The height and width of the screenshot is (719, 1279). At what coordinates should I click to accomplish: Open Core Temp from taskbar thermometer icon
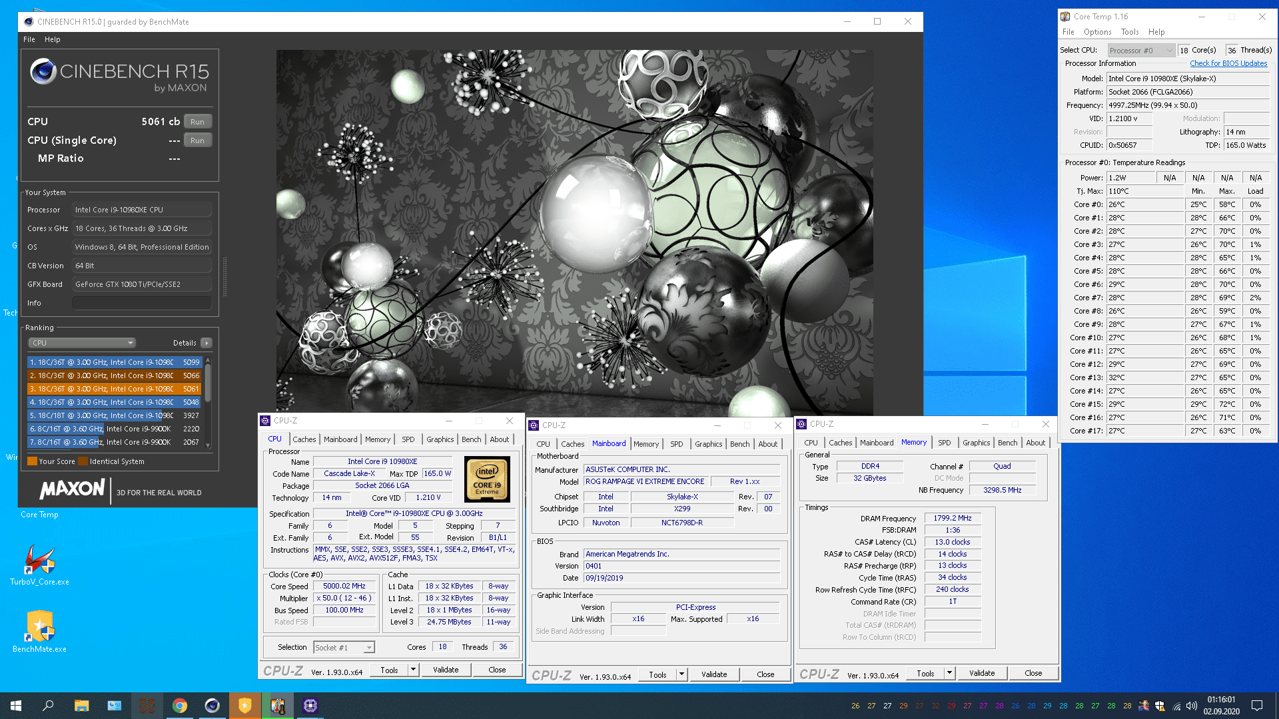[x=278, y=706]
